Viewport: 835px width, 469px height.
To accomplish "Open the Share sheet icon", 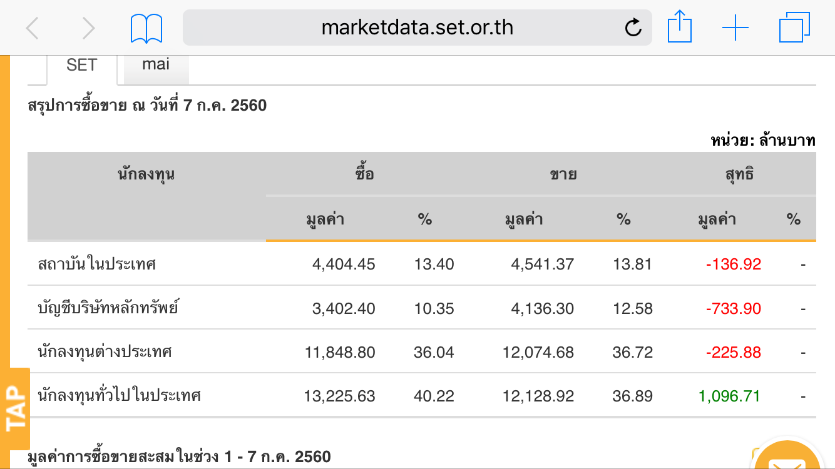I will [x=679, y=28].
